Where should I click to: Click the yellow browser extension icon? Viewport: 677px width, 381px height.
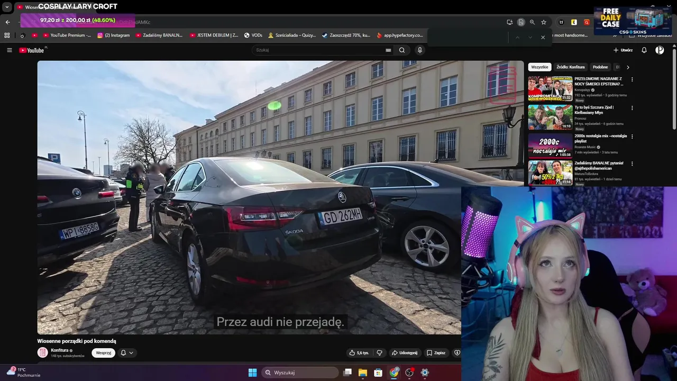[574, 22]
